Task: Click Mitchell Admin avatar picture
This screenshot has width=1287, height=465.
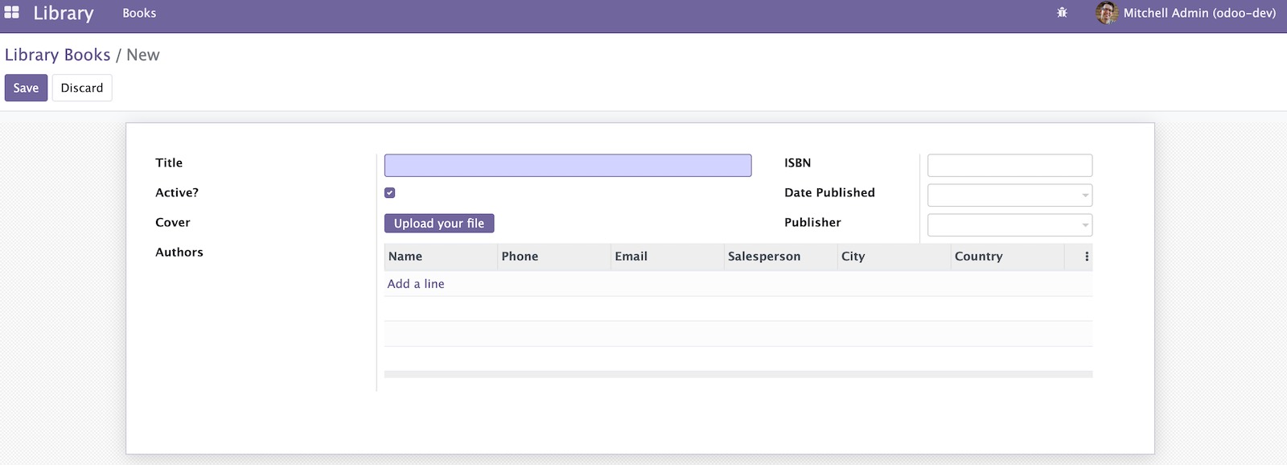Action: (1107, 13)
